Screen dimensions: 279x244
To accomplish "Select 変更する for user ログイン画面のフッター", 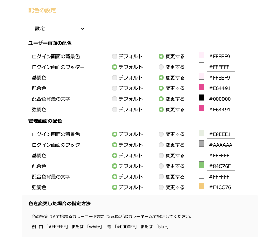I will [x=161, y=67].
